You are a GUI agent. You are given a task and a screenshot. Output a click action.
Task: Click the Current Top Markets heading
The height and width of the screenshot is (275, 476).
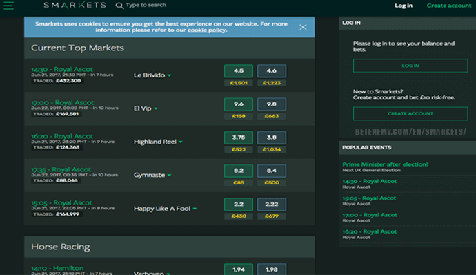[77, 48]
